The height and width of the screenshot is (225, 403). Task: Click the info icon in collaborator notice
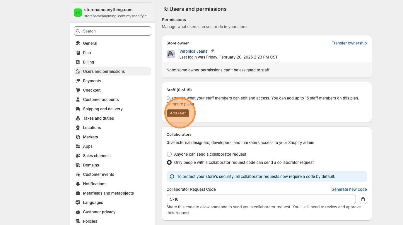coord(172,176)
